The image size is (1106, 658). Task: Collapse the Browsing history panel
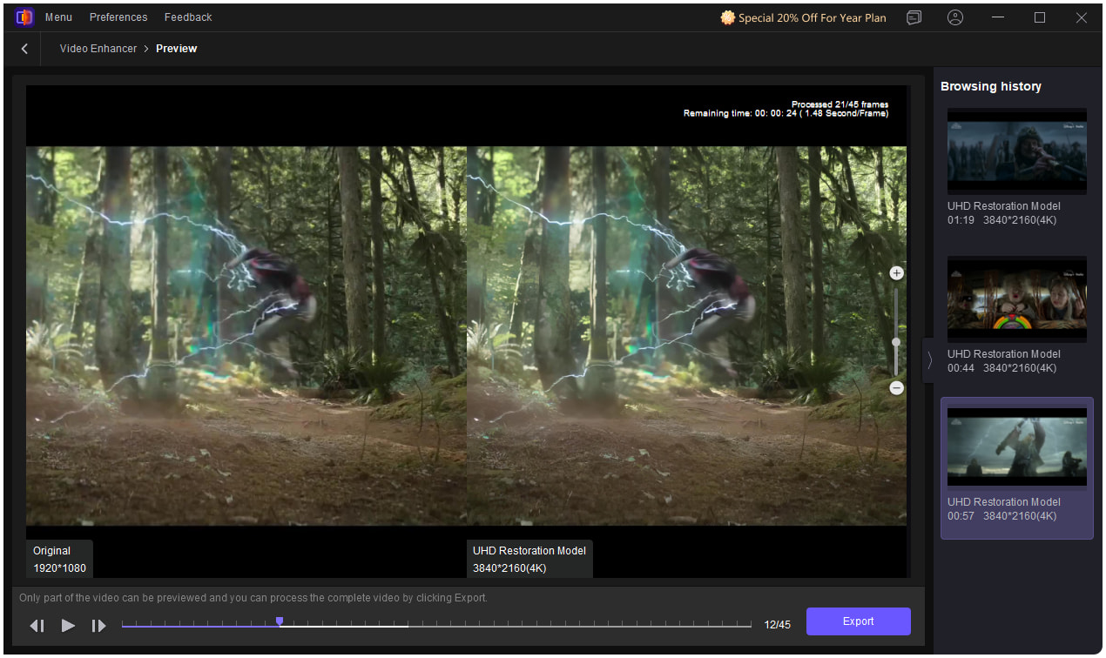(x=928, y=360)
